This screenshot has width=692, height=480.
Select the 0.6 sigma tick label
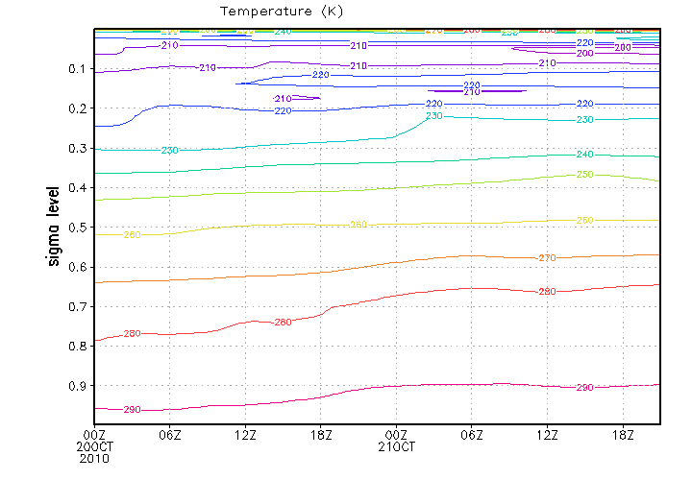point(78,267)
